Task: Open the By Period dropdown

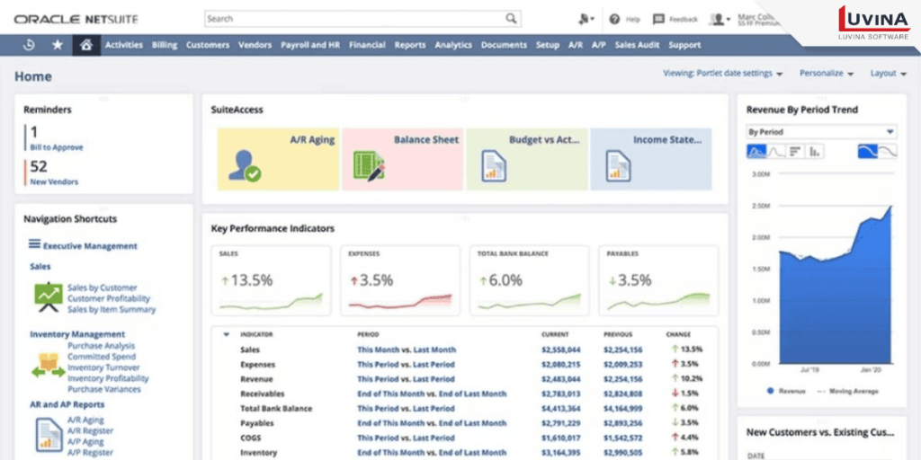Action: (821, 132)
